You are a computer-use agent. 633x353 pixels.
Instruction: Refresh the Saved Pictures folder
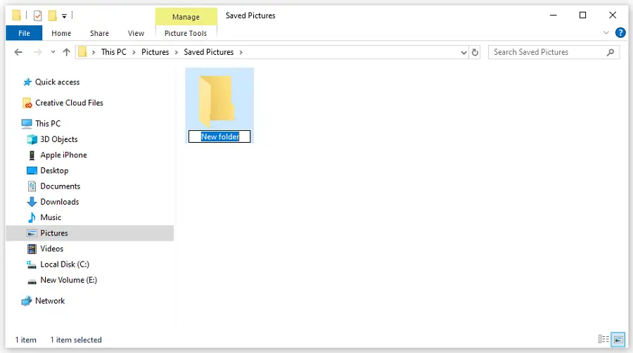click(475, 53)
